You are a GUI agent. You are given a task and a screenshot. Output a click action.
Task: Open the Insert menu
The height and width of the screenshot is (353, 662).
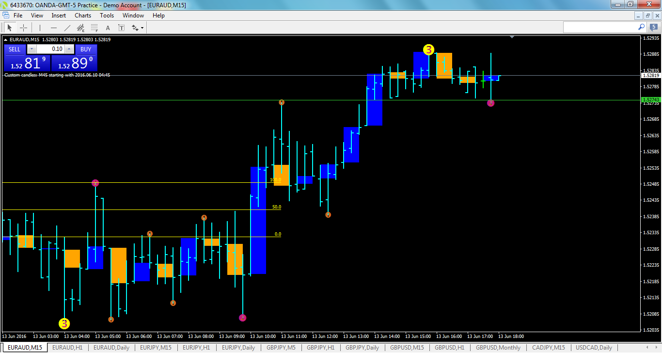click(58, 15)
